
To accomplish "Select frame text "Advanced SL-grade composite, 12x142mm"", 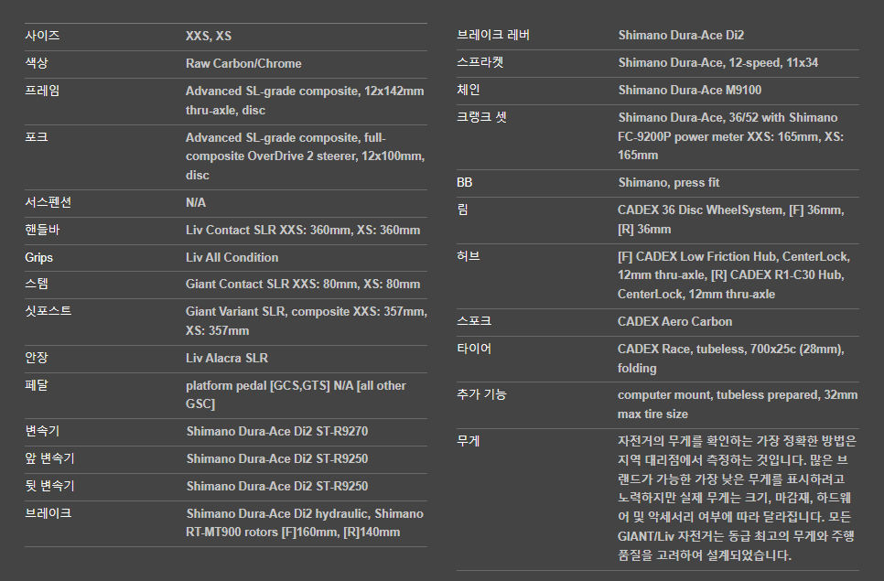I will [305, 91].
